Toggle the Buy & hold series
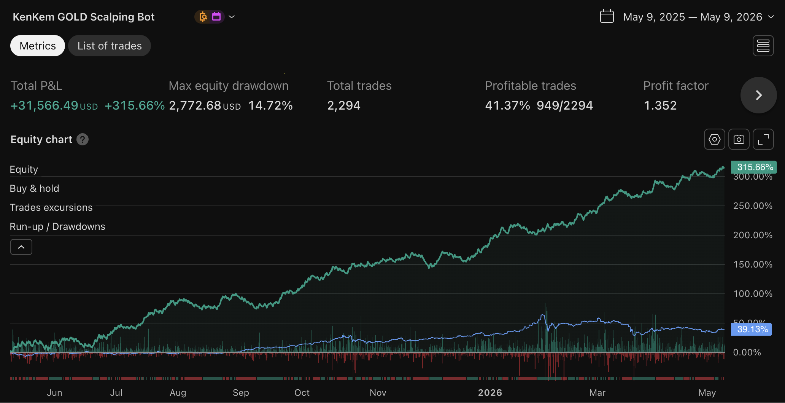 pyautogui.click(x=34, y=188)
